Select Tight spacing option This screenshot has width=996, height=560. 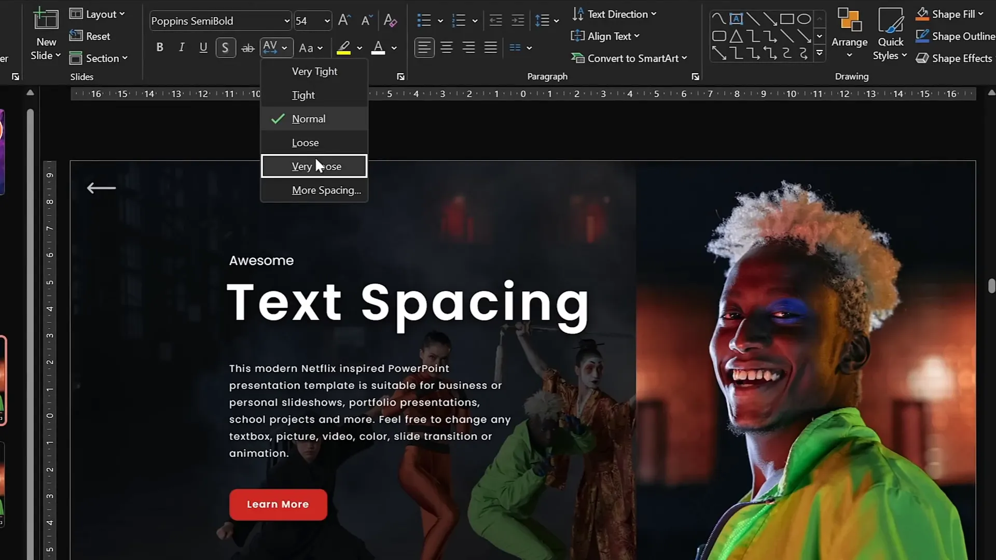[314, 95]
